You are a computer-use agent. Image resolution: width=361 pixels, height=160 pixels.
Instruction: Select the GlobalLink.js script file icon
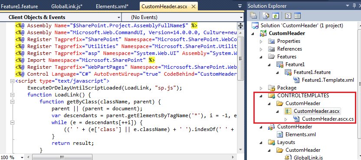[x=288, y=157]
